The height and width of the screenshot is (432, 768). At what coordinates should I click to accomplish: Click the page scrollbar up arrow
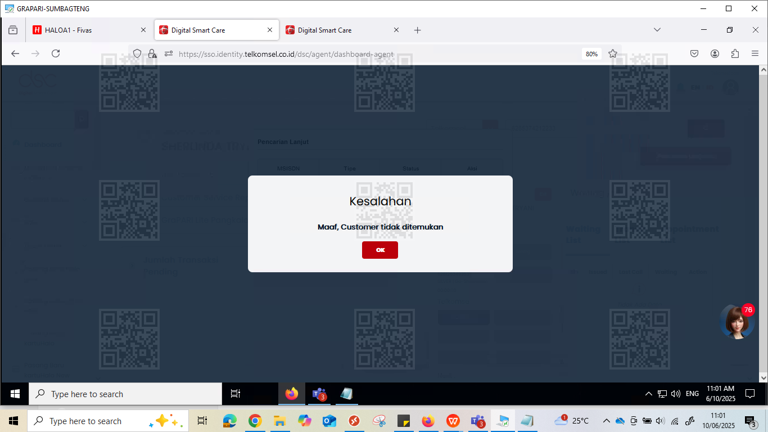pos(763,70)
